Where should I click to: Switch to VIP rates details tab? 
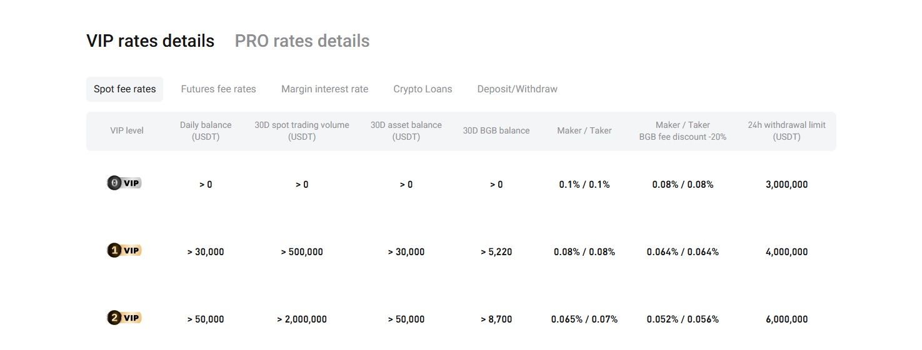click(x=150, y=41)
